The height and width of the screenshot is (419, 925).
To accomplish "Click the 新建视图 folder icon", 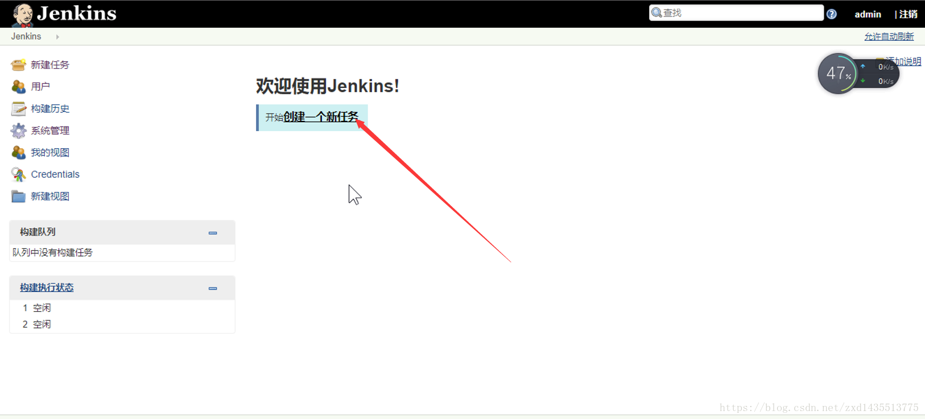I will pos(18,196).
